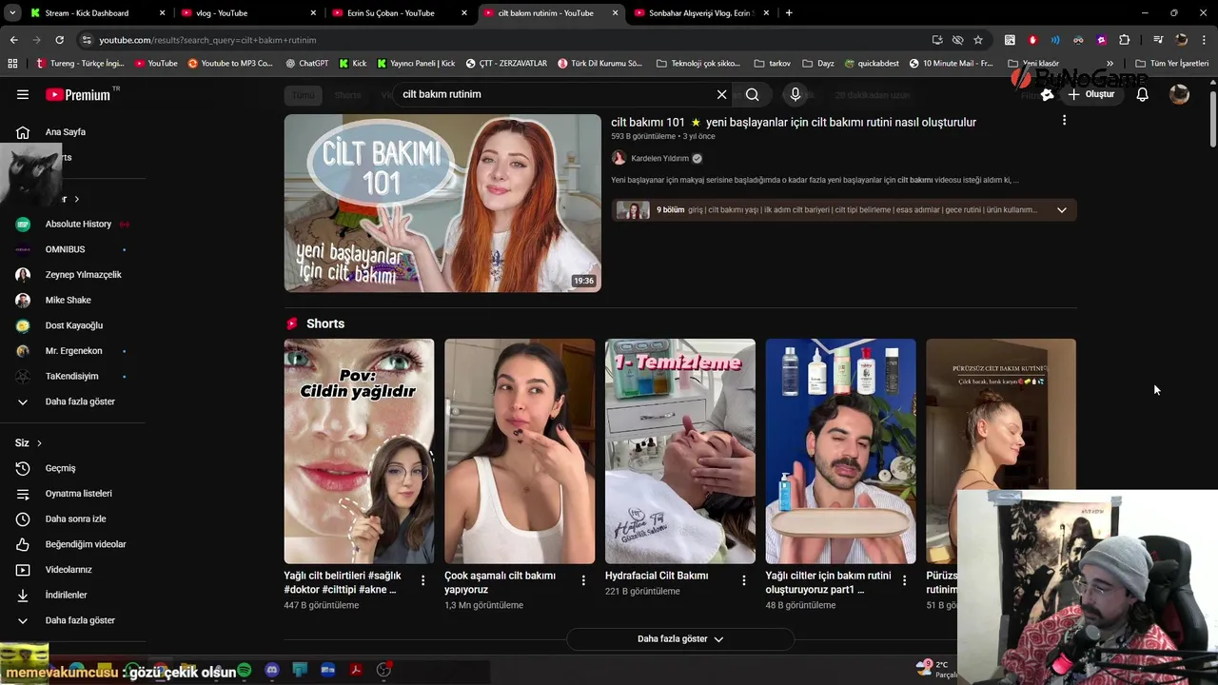Viewport: 1218px width, 685px height.
Task: Bookmark this page with the star
Action: tap(978, 40)
